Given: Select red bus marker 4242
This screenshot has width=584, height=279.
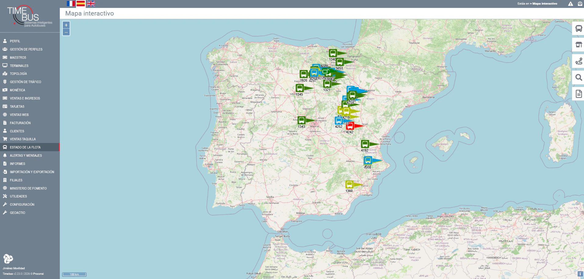Looking at the screenshot, I should coord(350,126).
